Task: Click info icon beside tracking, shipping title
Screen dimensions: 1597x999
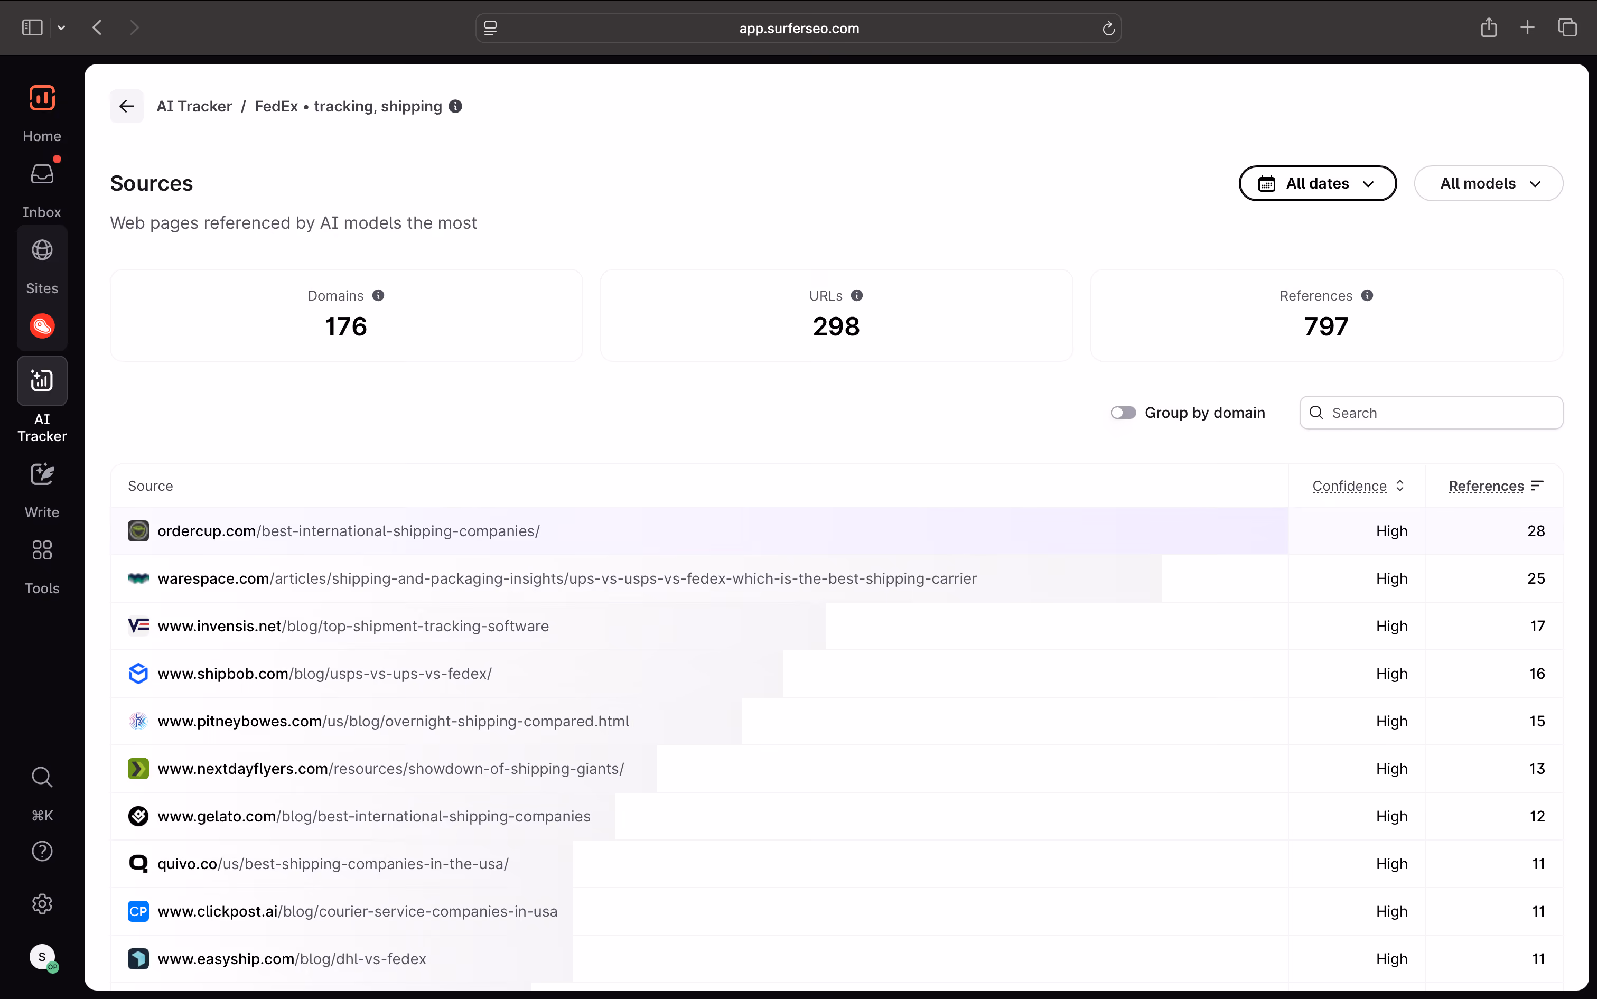Action: click(455, 106)
